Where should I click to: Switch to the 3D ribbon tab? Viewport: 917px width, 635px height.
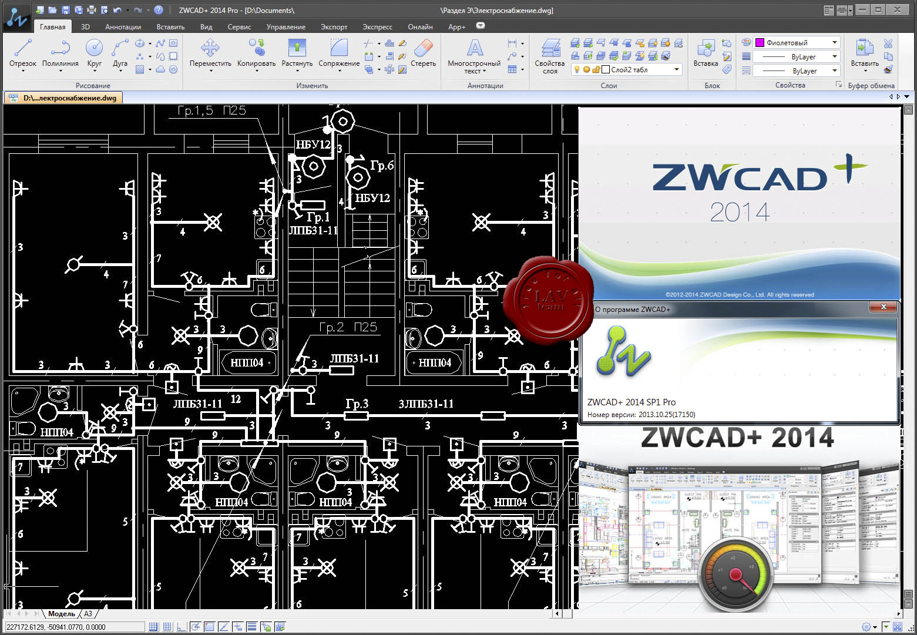click(x=85, y=26)
